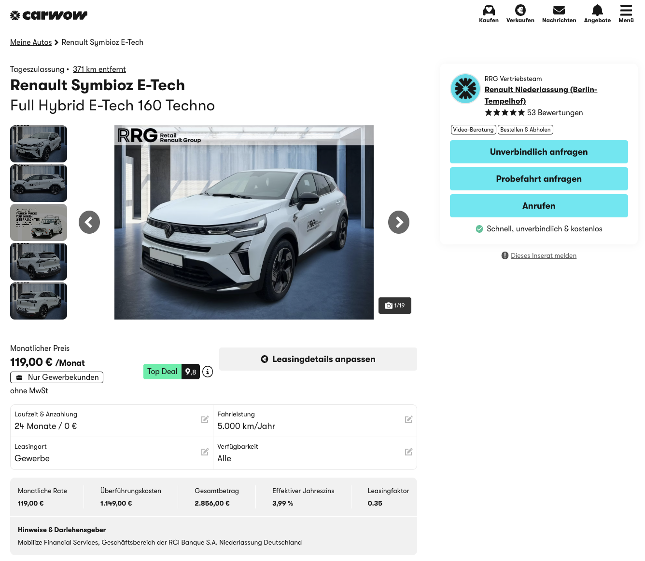
Task: Click the Anrufen button
Action: [x=539, y=206]
